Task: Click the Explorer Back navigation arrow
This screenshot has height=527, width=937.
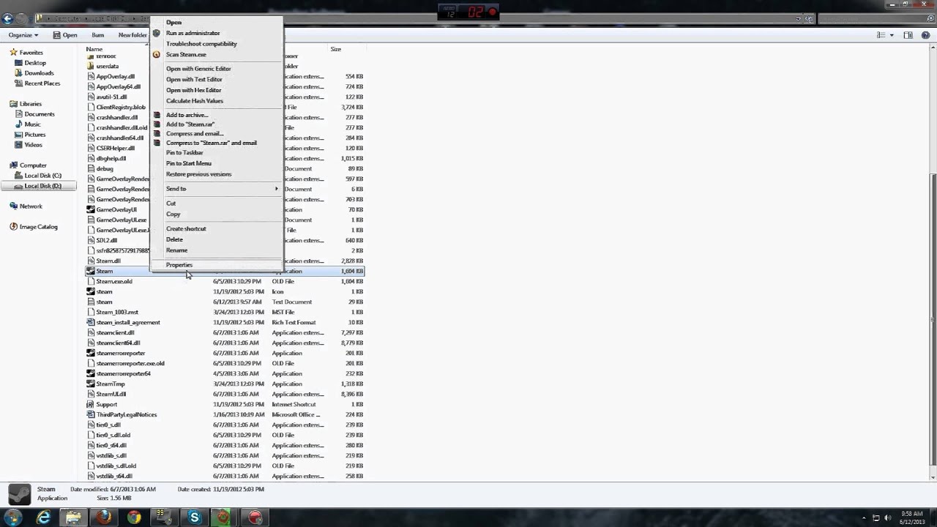Action: [8, 19]
